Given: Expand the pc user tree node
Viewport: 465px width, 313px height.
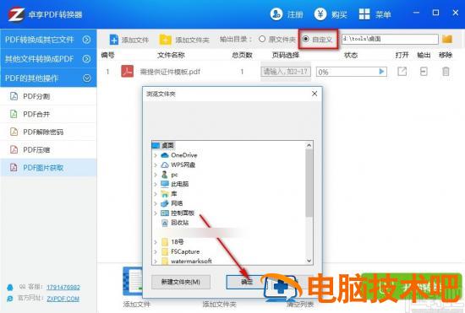Looking at the screenshot, I should coord(156,175).
